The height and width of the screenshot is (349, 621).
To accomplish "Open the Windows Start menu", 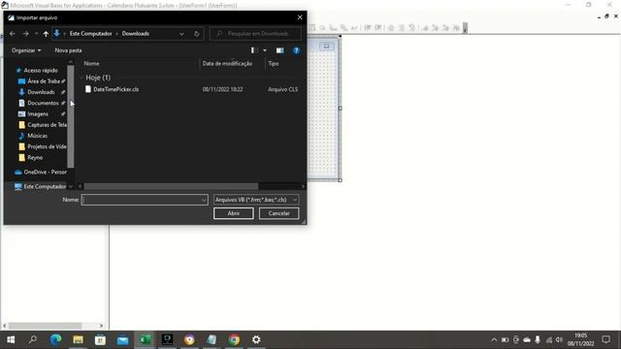I will 11,339.
